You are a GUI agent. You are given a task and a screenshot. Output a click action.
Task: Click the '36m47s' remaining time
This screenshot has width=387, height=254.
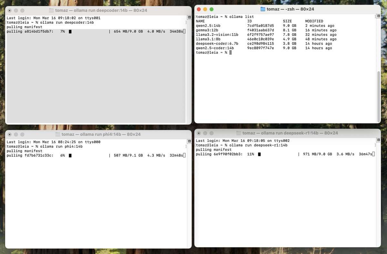[x=365, y=154]
